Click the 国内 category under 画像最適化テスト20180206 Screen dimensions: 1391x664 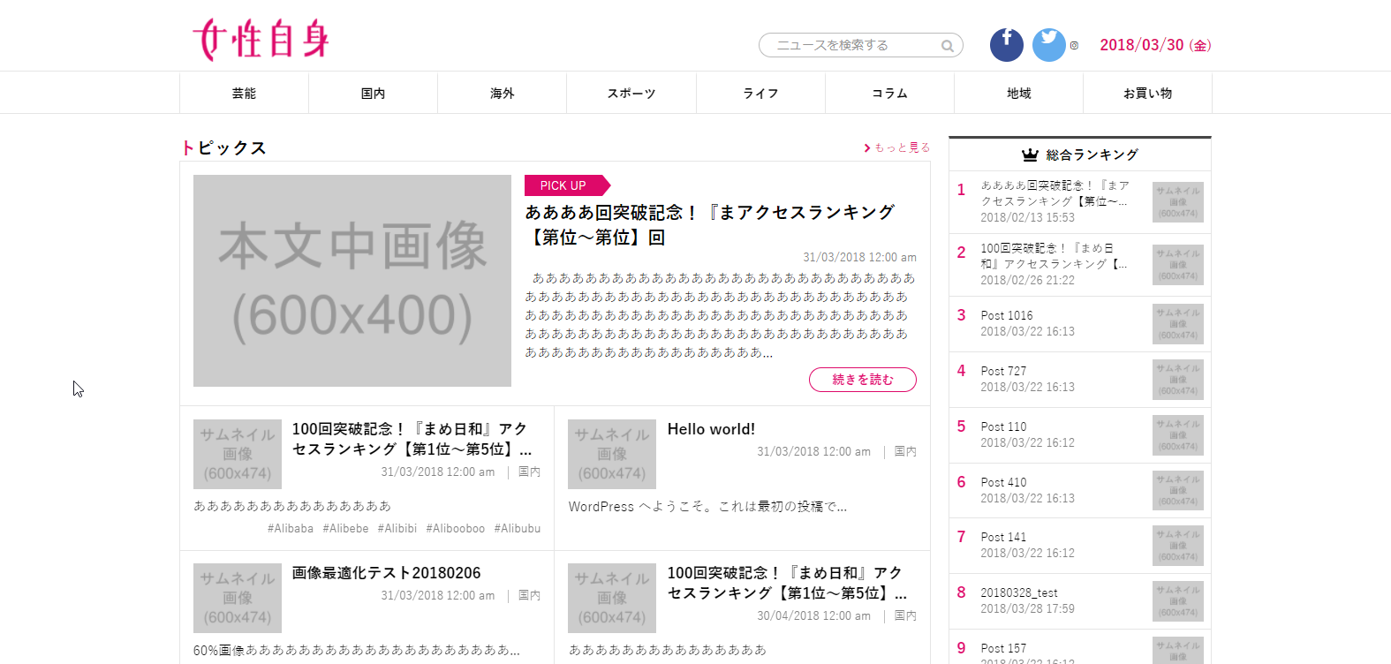[x=529, y=595]
